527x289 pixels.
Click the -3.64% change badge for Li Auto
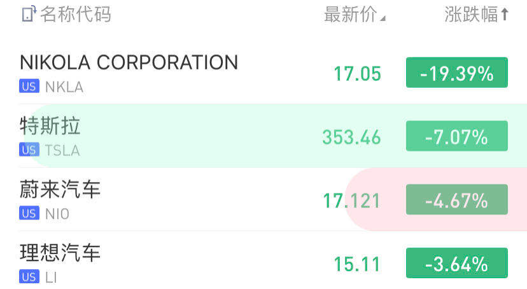tap(456, 263)
